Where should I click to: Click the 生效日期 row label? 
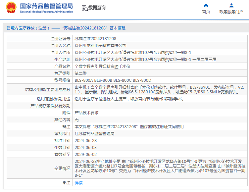click(62, 148)
